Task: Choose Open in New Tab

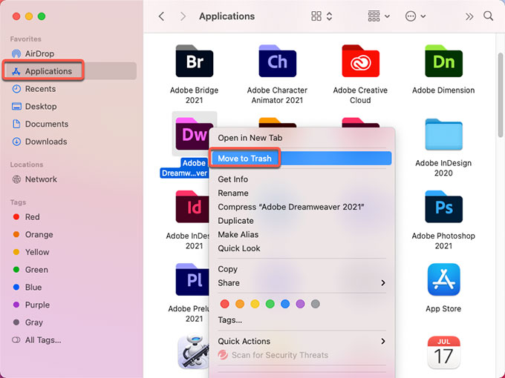Action: tap(302, 138)
